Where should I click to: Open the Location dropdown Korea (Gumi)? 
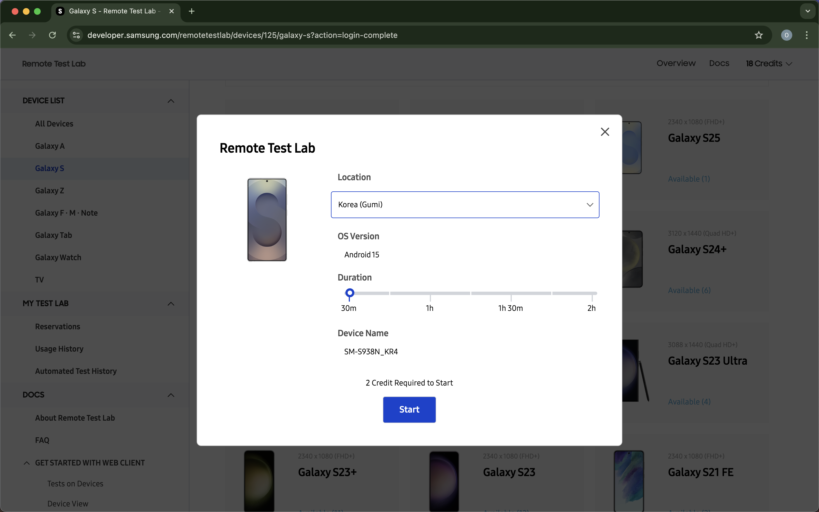coord(465,204)
